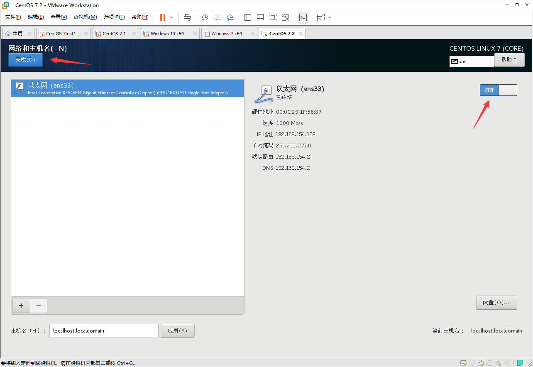
Task: Apply hostname with 应用(A) button
Action: pyautogui.click(x=177, y=331)
